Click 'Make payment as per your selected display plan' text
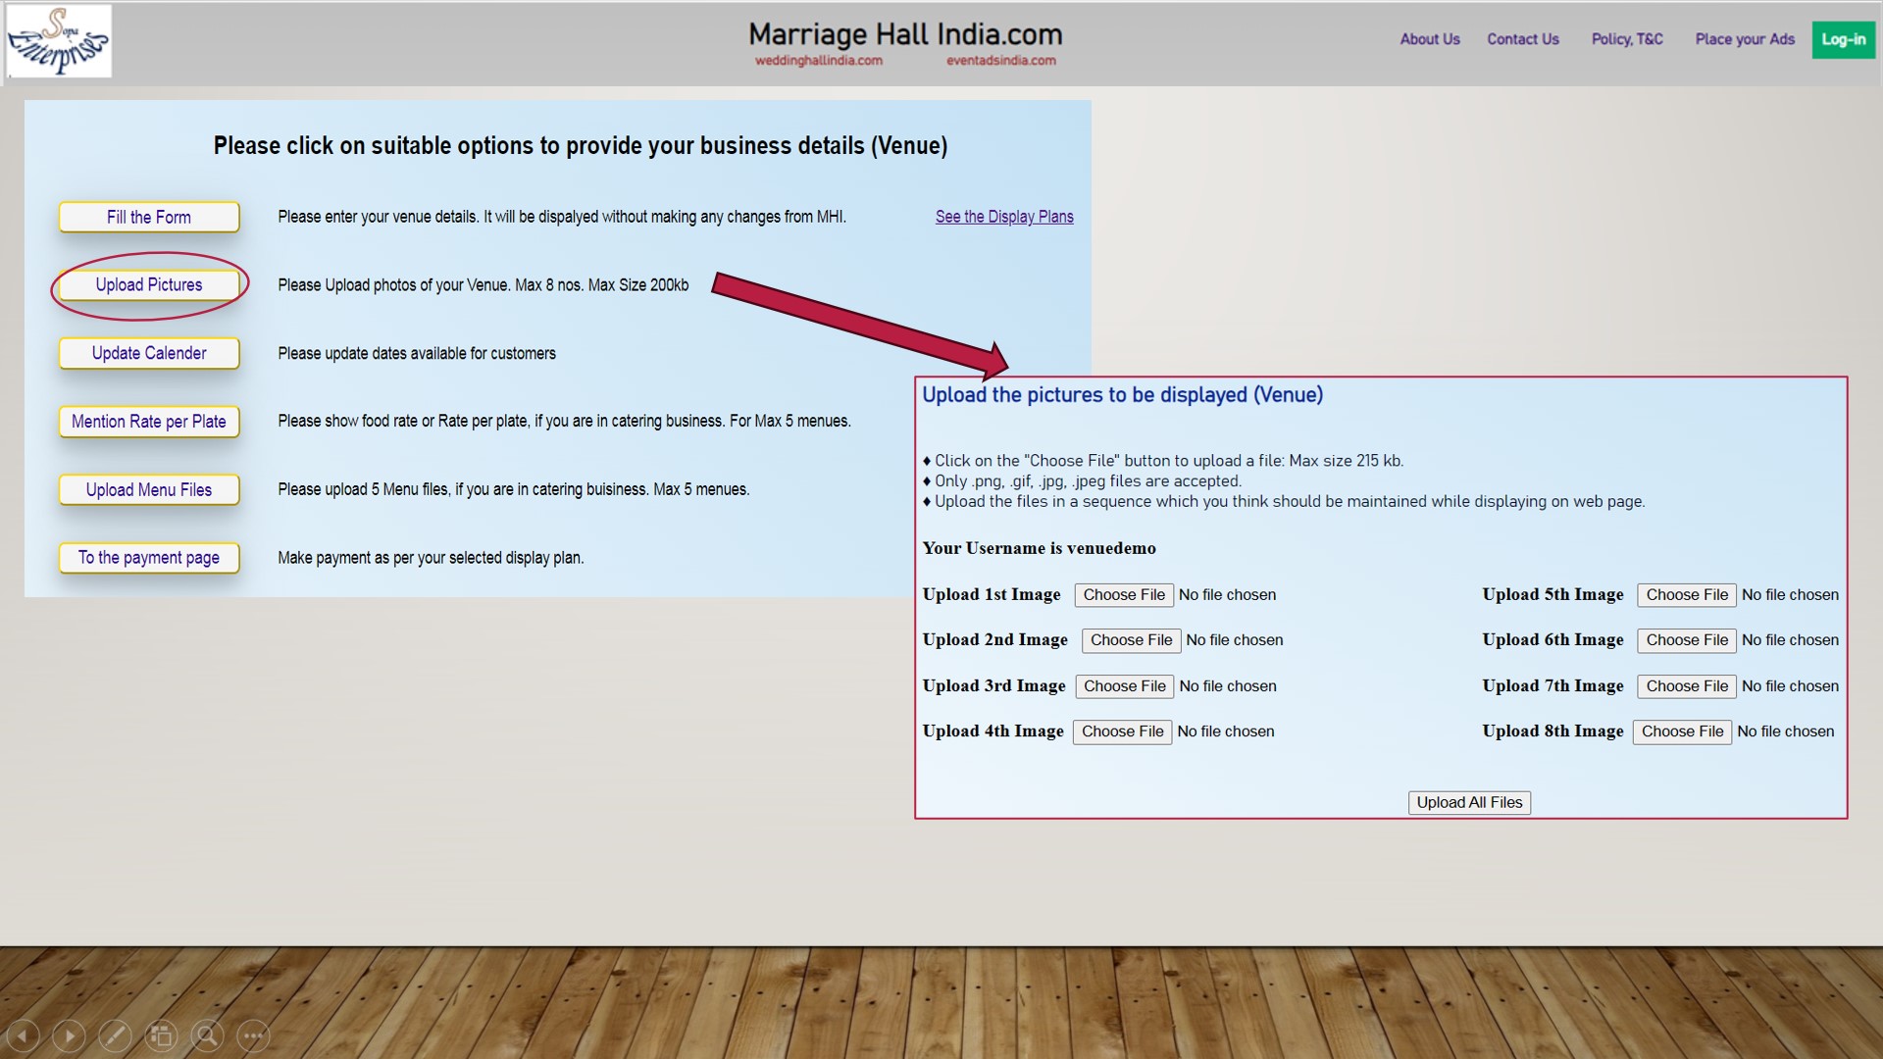This screenshot has width=1883, height=1059. (x=431, y=558)
